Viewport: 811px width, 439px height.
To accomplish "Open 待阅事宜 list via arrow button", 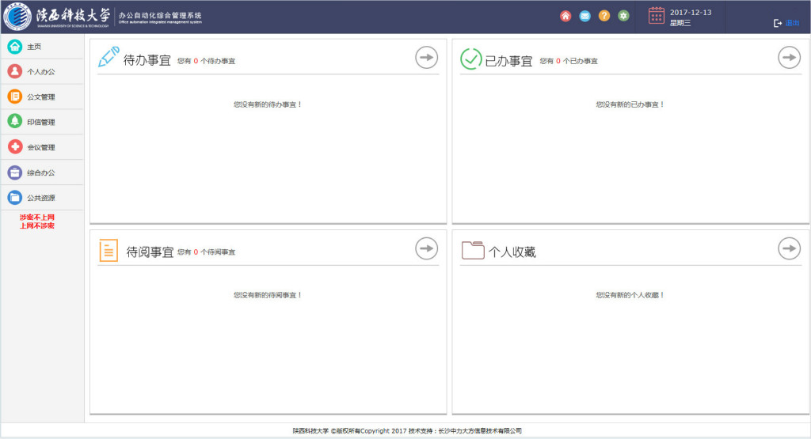I will [427, 248].
